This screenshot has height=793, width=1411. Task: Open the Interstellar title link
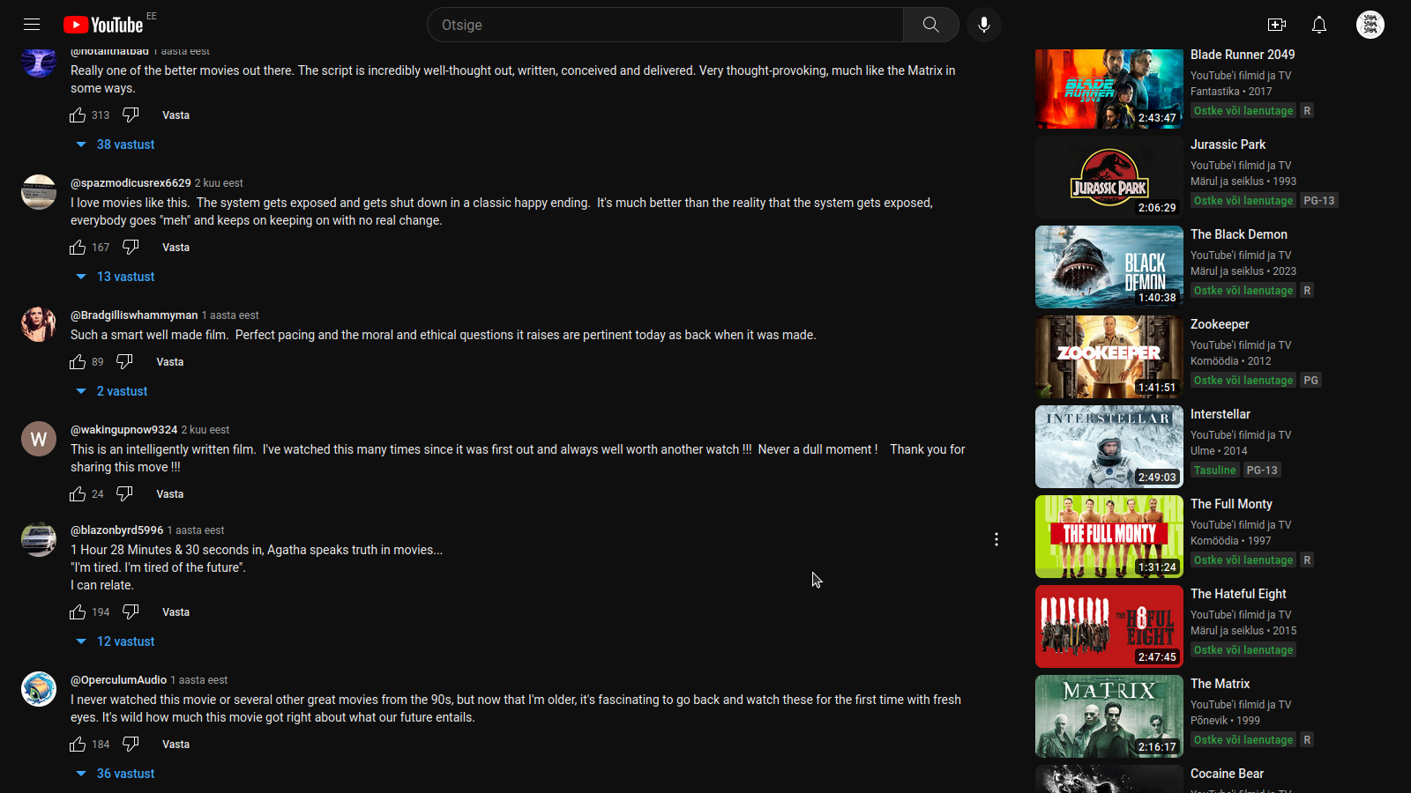(x=1221, y=414)
